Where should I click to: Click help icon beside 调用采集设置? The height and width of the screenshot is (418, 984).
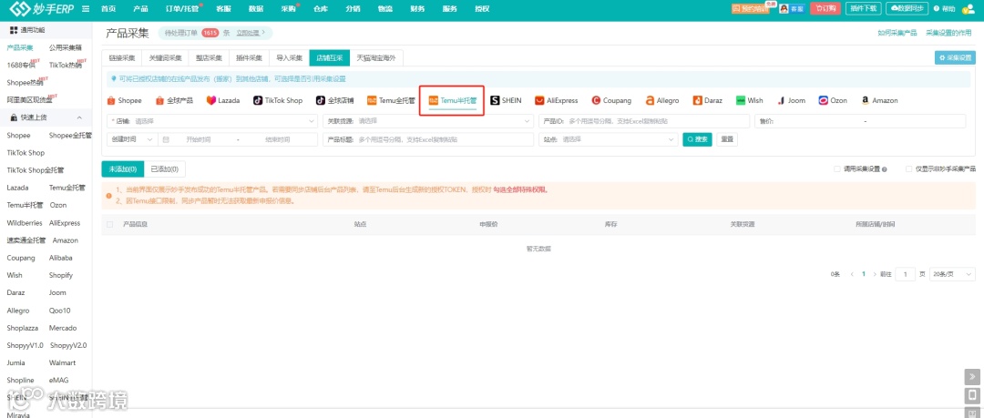[x=884, y=169]
